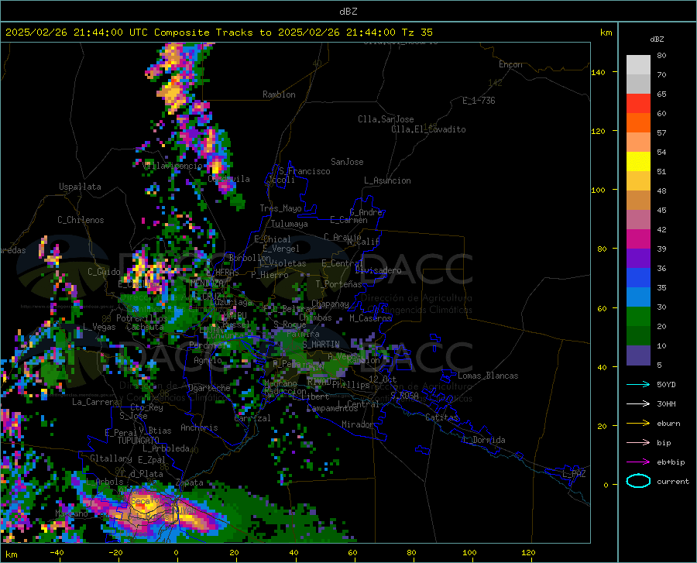The image size is (697, 563).
Task: Click the 'km' label at top right
Action: click(x=606, y=32)
